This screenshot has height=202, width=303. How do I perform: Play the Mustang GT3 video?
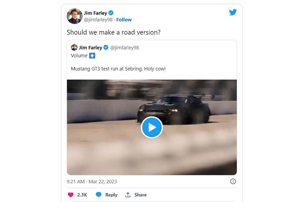[x=152, y=127]
